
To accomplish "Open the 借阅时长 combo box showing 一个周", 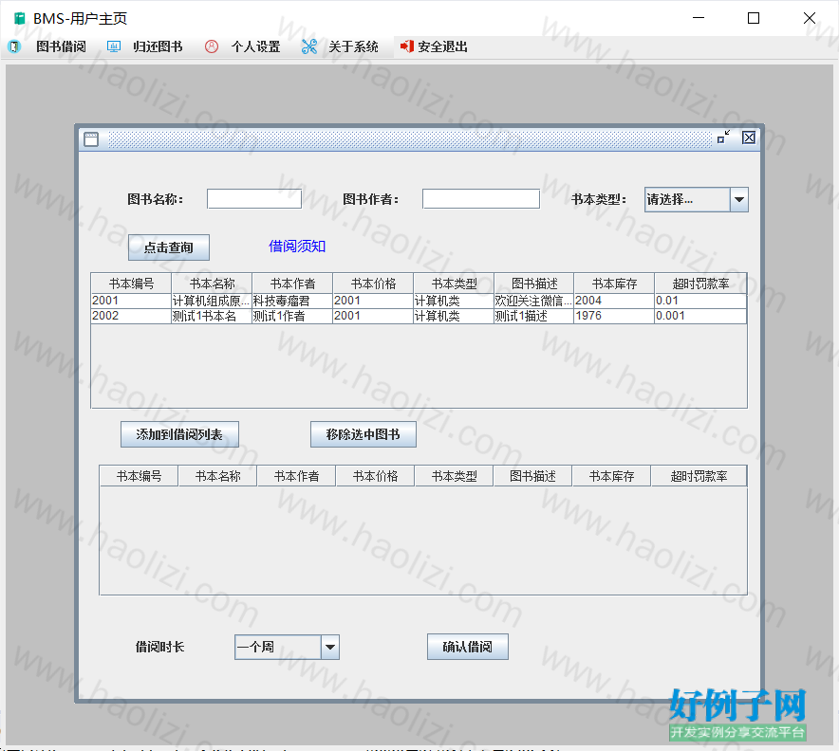I will 287,647.
